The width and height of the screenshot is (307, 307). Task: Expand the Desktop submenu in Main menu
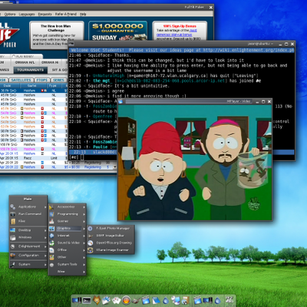click(x=28, y=230)
